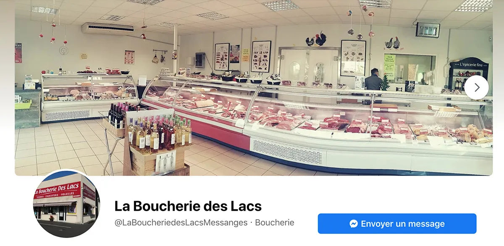Image resolution: width=504 pixels, height=246 pixels.
Task: Open the Boucherie category link
Action: (x=275, y=222)
